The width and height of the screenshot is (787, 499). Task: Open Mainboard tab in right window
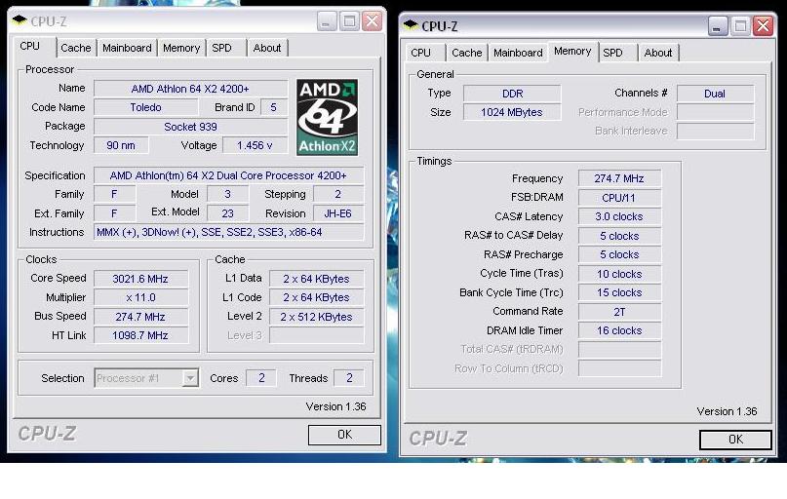point(518,53)
